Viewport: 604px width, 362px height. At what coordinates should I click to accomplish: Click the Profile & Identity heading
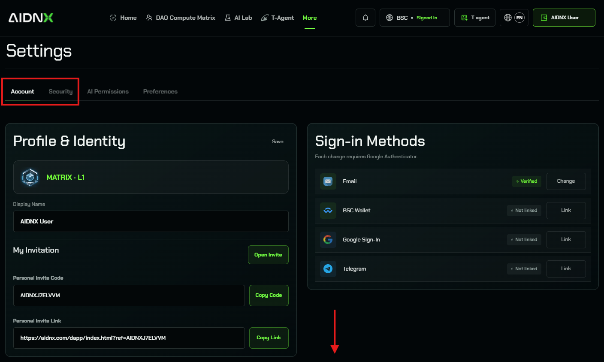tap(69, 141)
